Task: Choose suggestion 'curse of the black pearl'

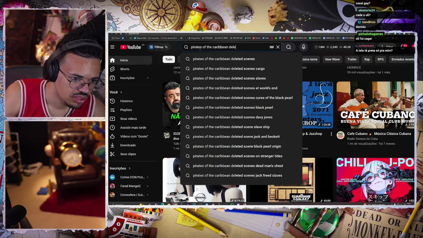Action: pos(241,98)
